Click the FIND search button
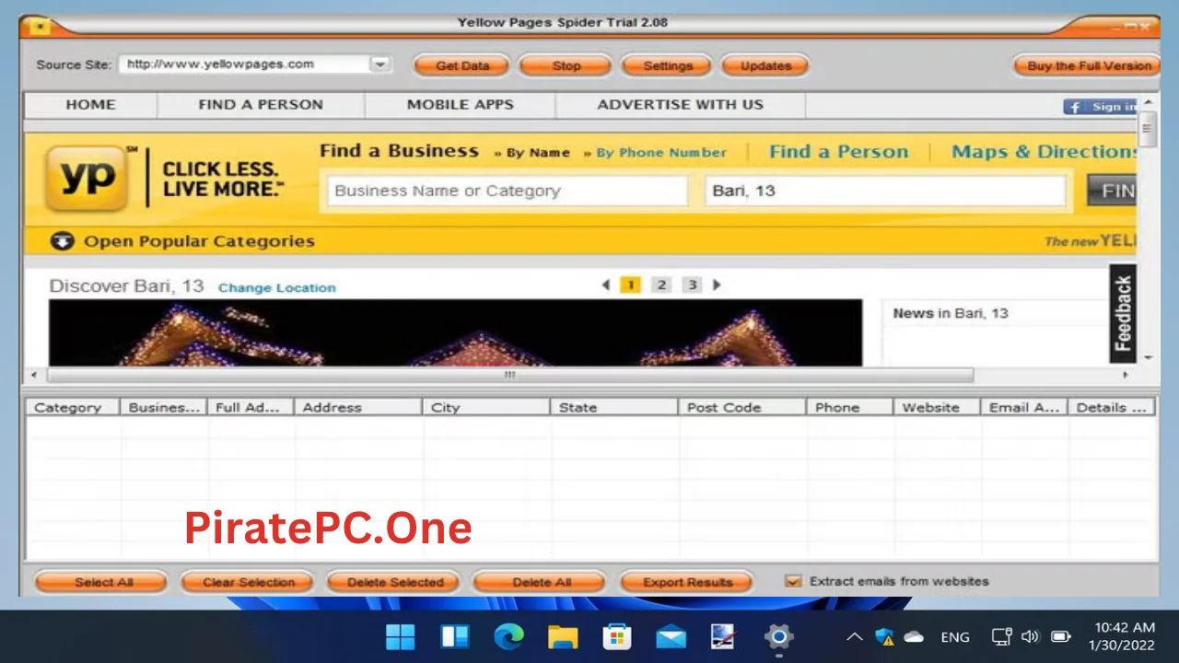 1112,191
